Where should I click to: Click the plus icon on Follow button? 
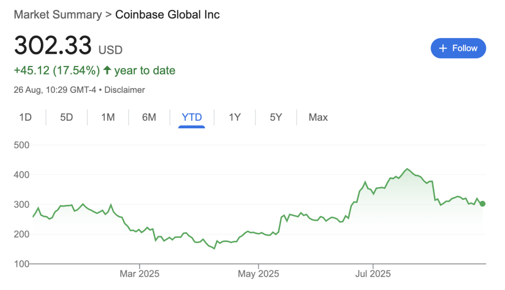click(443, 48)
